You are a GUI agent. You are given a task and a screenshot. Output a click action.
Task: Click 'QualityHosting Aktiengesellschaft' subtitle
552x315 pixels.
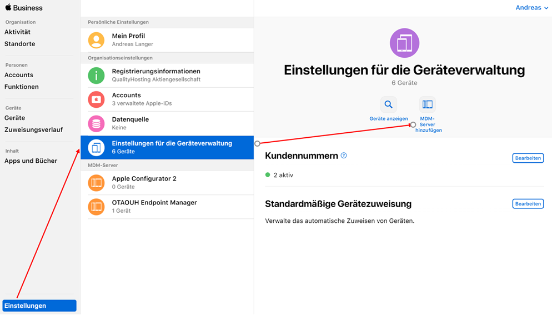(156, 79)
